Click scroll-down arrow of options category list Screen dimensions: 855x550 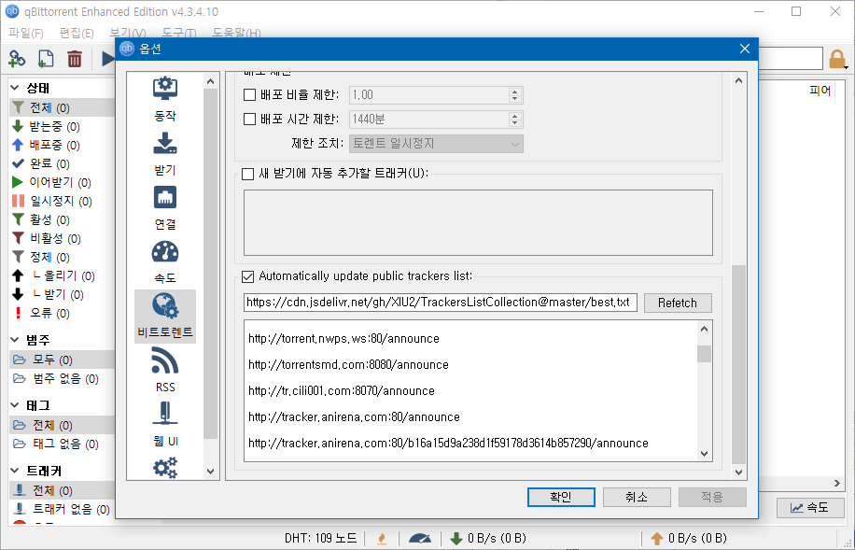pos(210,472)
